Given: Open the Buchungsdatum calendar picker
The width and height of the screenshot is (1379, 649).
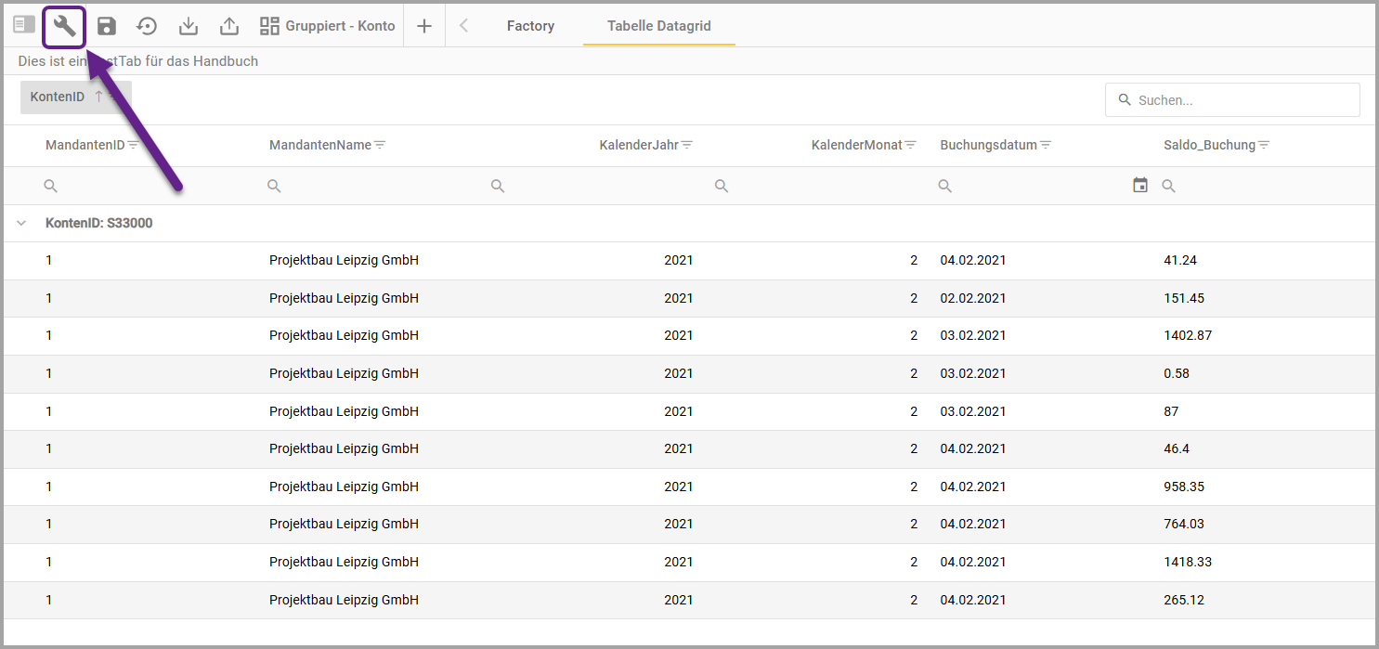Looking at the screenshot, I should coord(1140,186).
